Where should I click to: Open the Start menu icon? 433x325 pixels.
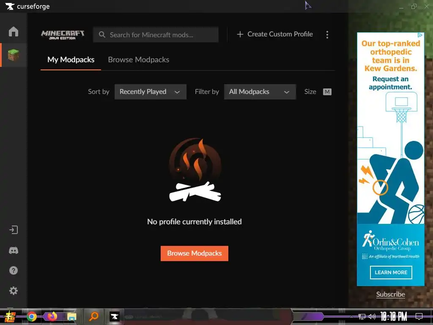point(10,317)
